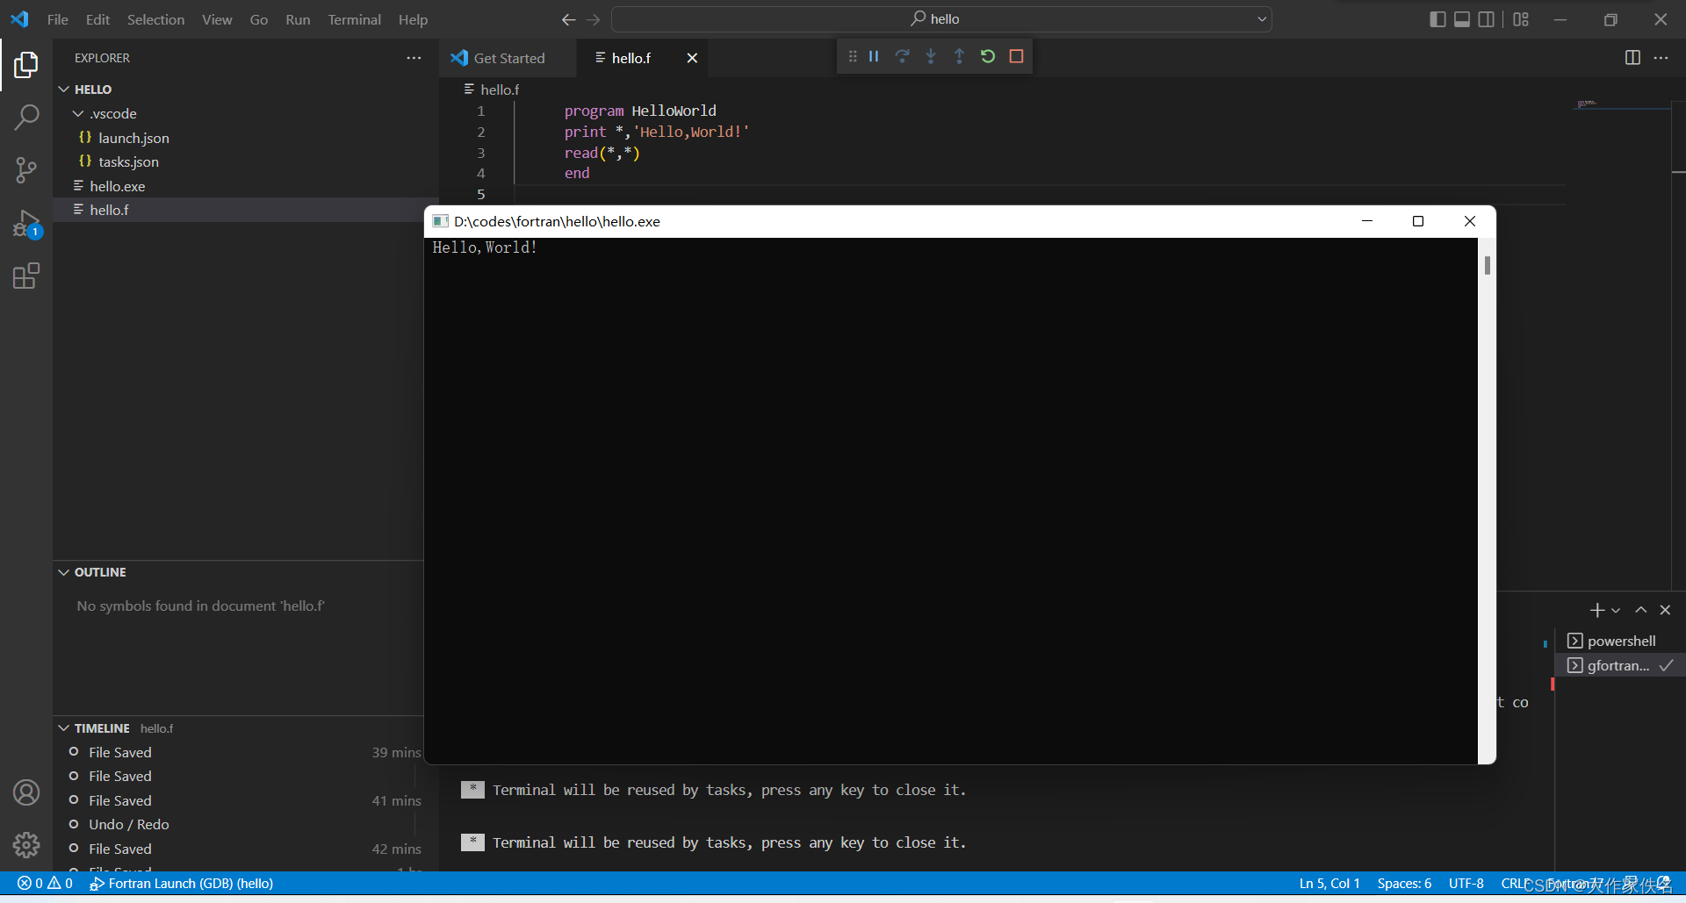Click the command center search box
1686x903 pixels.
coord(941,19)
